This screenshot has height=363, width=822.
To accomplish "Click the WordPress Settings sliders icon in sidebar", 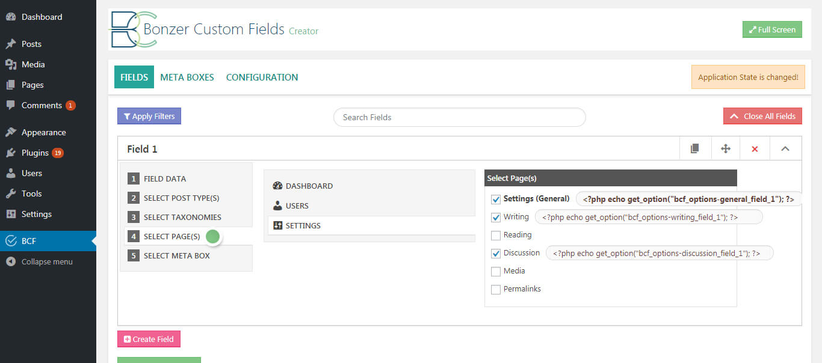I will [11, 214].
